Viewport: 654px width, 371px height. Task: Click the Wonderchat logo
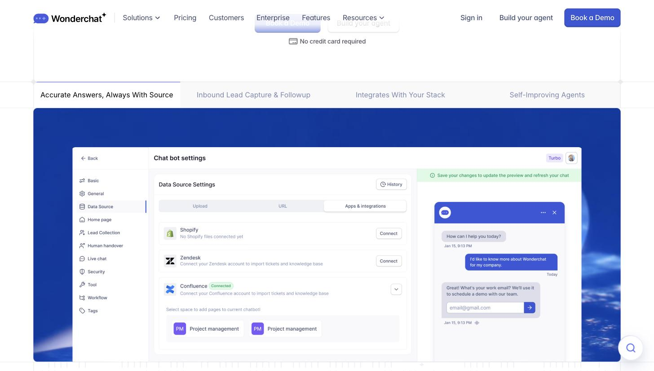tap(70, 18)
